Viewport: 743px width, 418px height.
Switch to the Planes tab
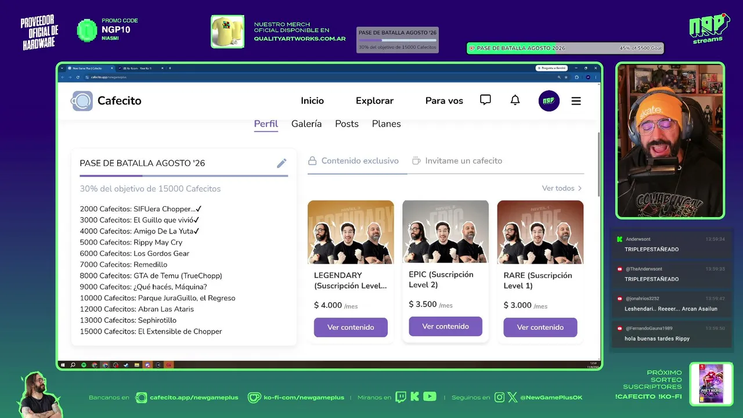point(386,124)
